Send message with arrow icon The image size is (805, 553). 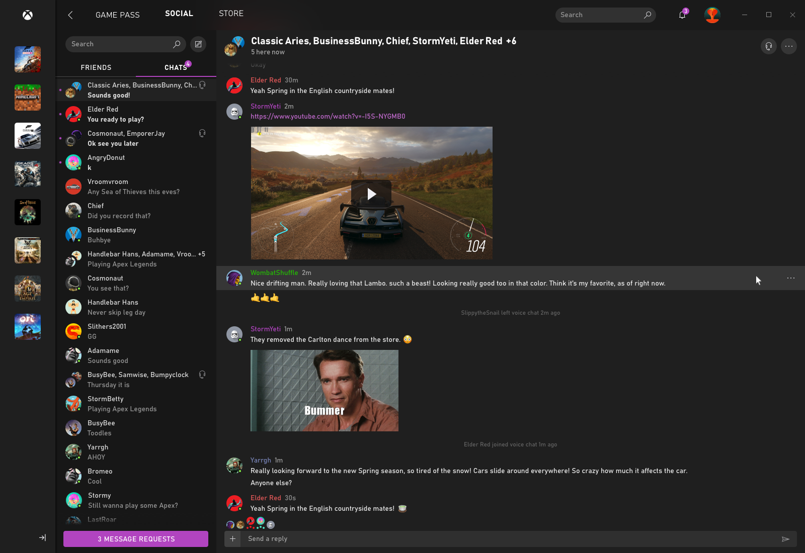pyautogui.click(x=785, y=539)
